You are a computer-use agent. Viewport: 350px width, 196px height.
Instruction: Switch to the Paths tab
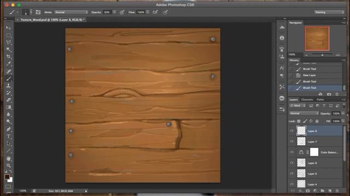pyautogui.click(x=320, y=100)
